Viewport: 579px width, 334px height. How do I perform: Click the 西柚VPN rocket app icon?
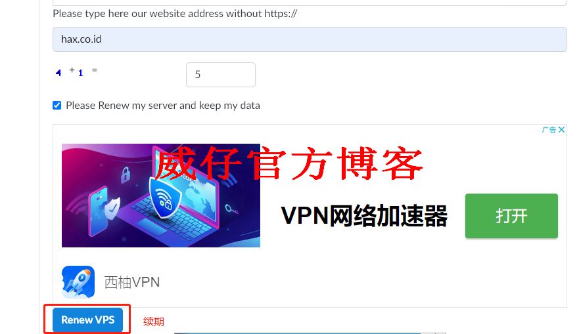[x=78, y=282]
